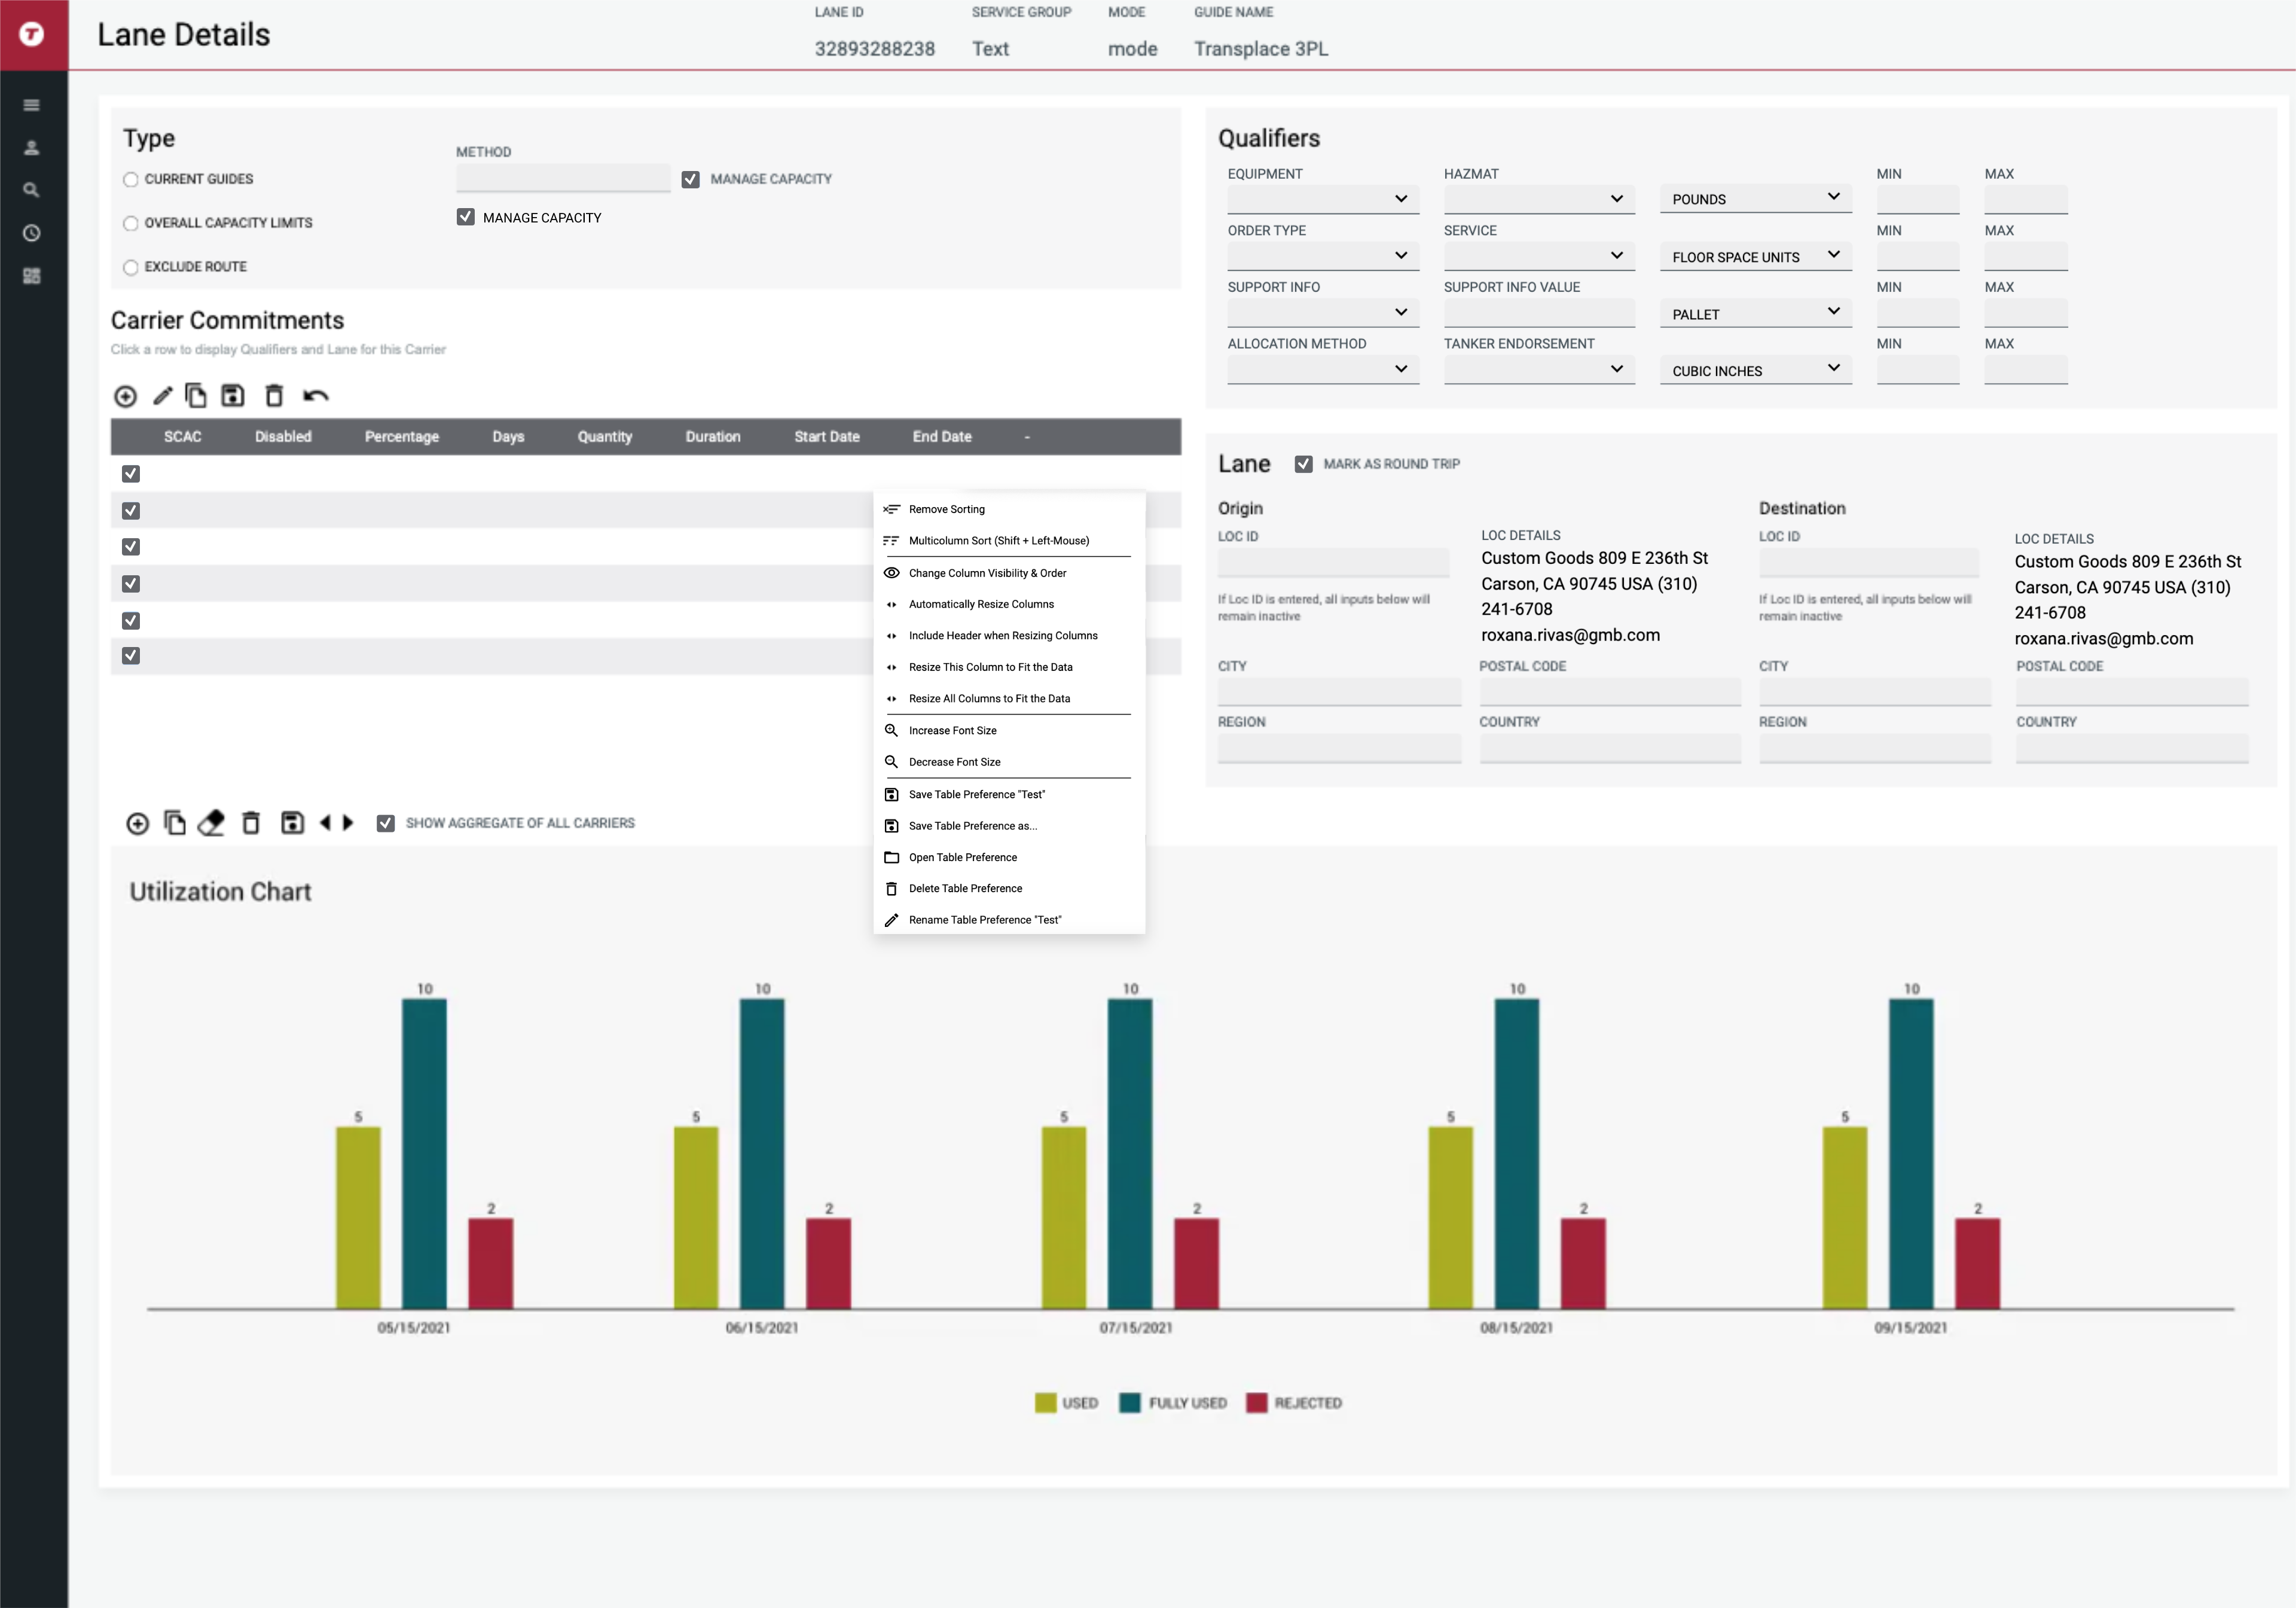
Task: Open the Cubic Inches dropdown
Action: tap(1756, 370)
